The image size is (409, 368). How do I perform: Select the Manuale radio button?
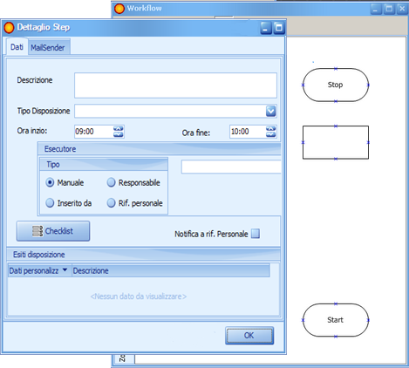point(50,182)
